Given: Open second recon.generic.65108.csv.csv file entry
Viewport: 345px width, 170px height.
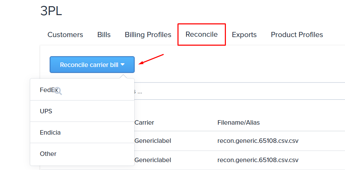Looking at the screenshot, I should coord(258,160).
